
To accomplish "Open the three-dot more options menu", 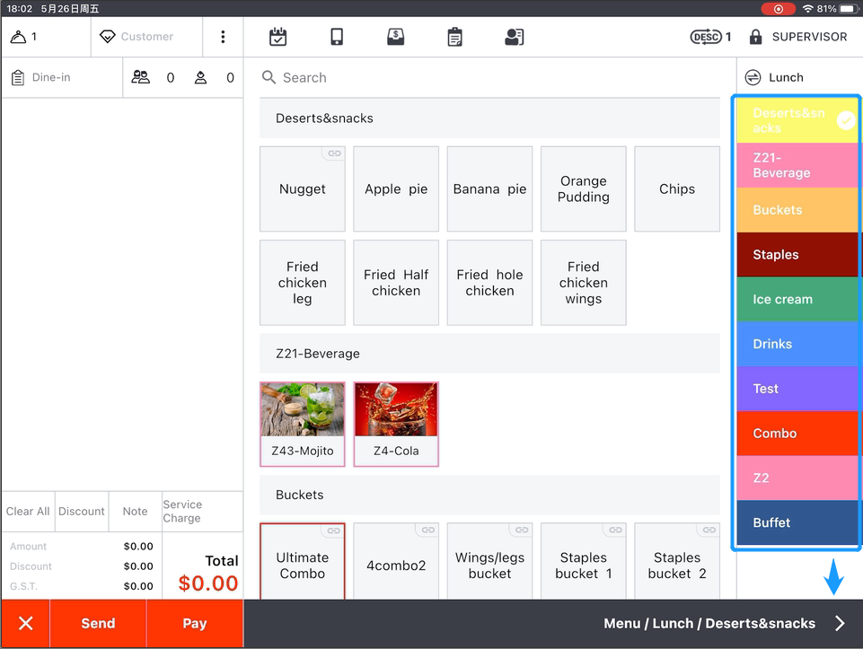I will (x=223, y=37).
